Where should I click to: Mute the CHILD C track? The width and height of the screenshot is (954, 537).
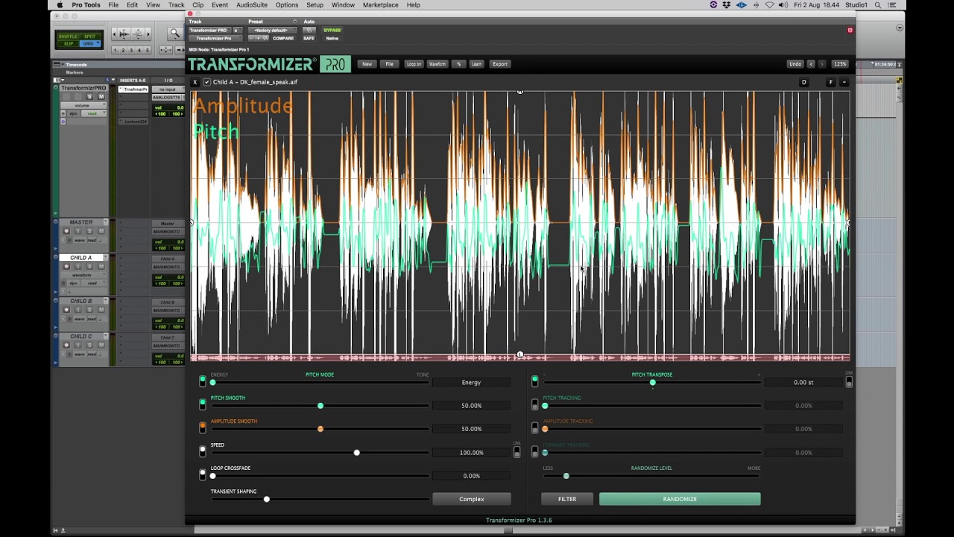pos(101,345)
